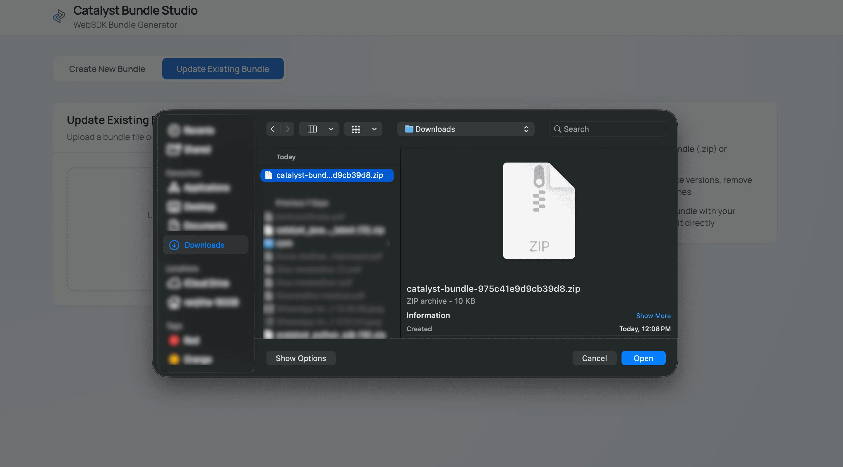Select the Update Existing Bundle tab
Image resolution: width=843 pixels, height=467 pixels.
coord(223,69)
